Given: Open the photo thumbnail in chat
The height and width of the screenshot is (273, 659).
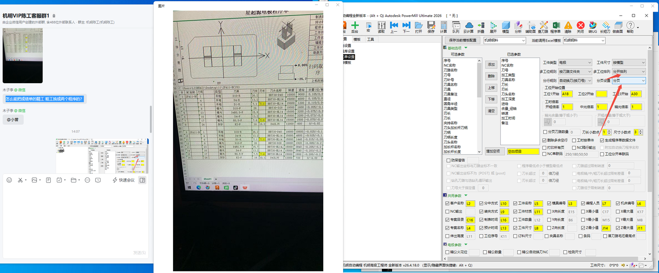Looking at the screenshot, I should pos(23,56).
